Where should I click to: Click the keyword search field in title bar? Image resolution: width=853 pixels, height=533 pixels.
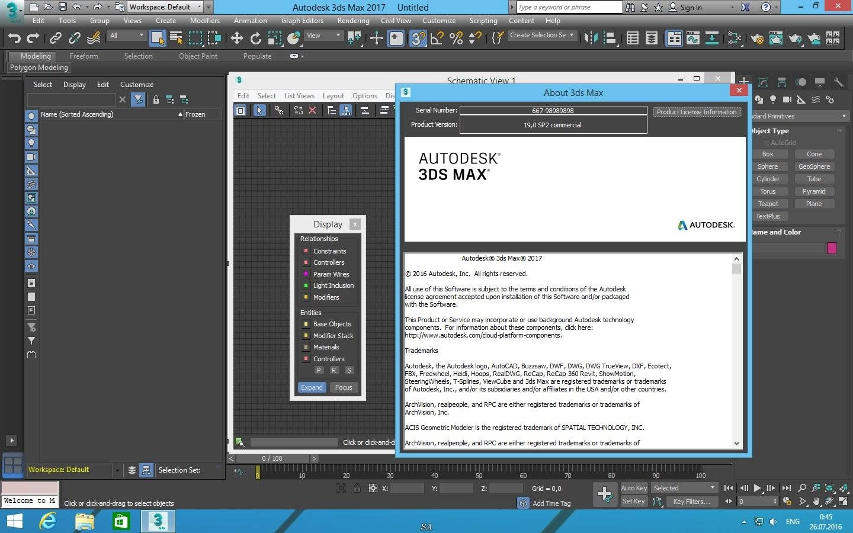(x=569, y=7)
